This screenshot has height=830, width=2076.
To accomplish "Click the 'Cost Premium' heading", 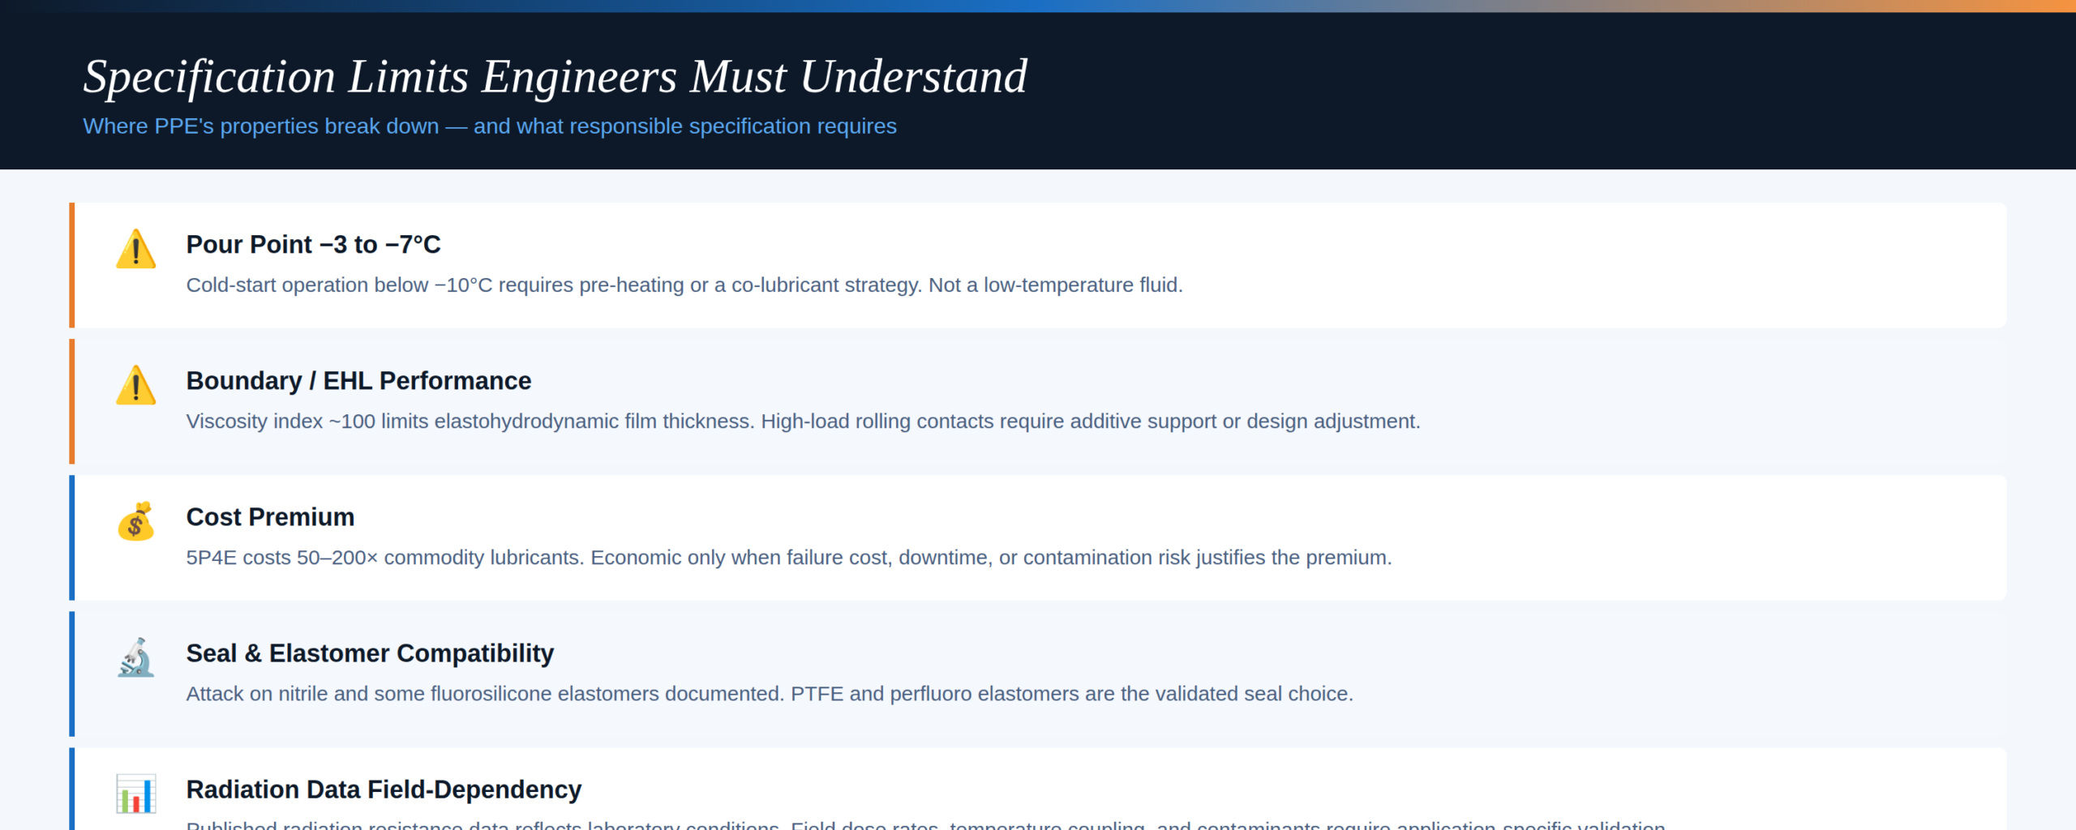I will coord(270,517).
